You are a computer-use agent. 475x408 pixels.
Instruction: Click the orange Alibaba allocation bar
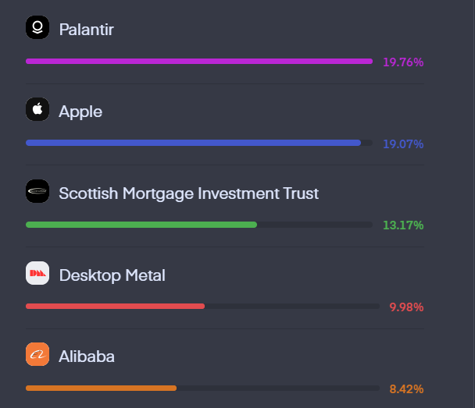[102, 388]
